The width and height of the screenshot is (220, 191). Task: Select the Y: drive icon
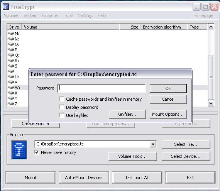11,98
